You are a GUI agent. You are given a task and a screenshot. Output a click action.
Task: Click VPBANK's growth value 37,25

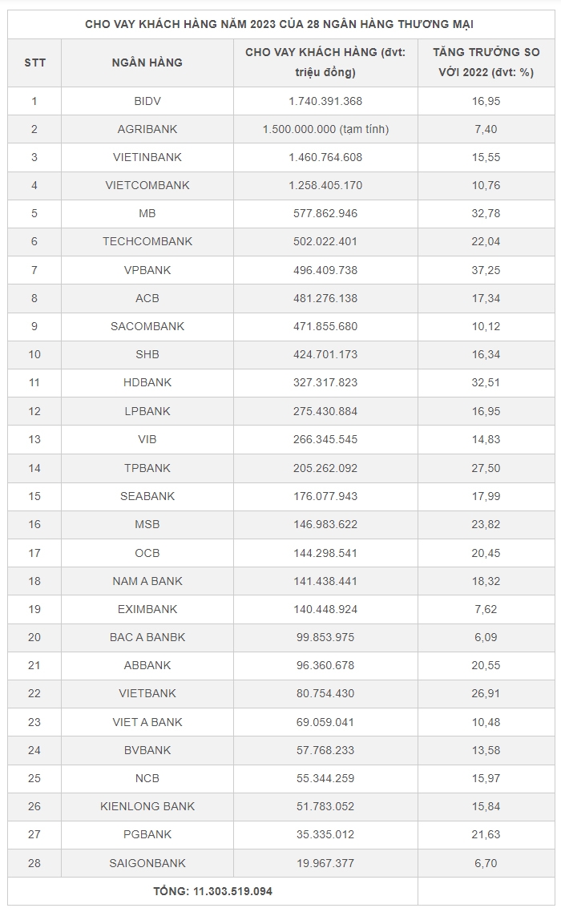486,270
